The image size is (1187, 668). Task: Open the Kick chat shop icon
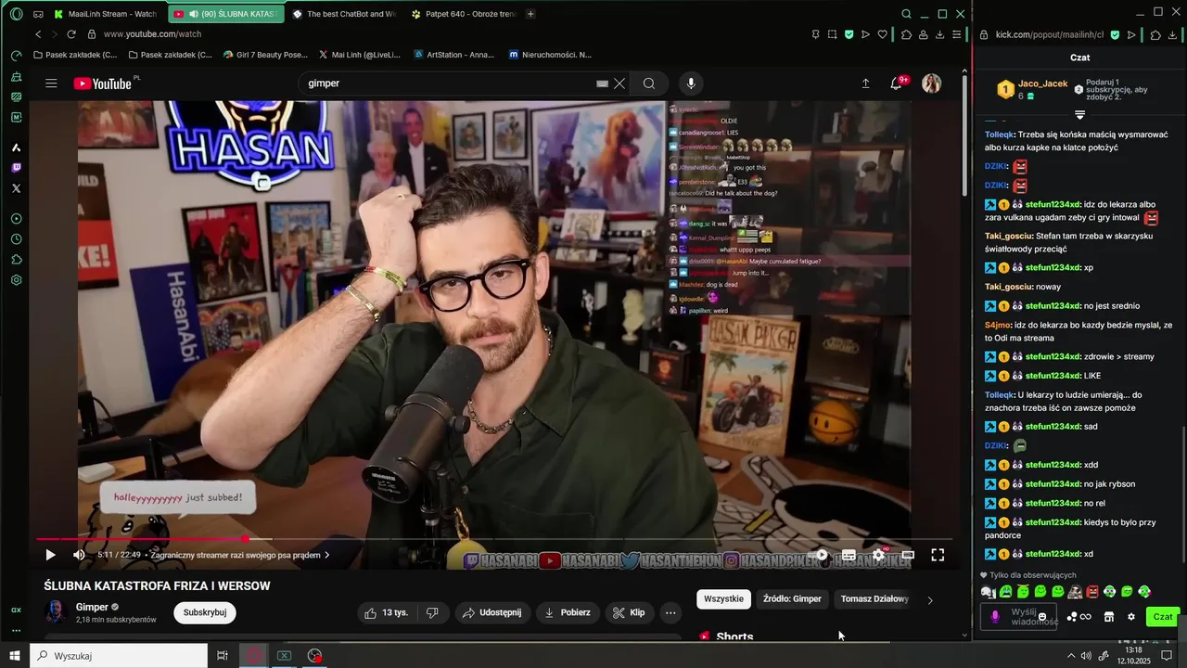click(x=1108, y=617)
